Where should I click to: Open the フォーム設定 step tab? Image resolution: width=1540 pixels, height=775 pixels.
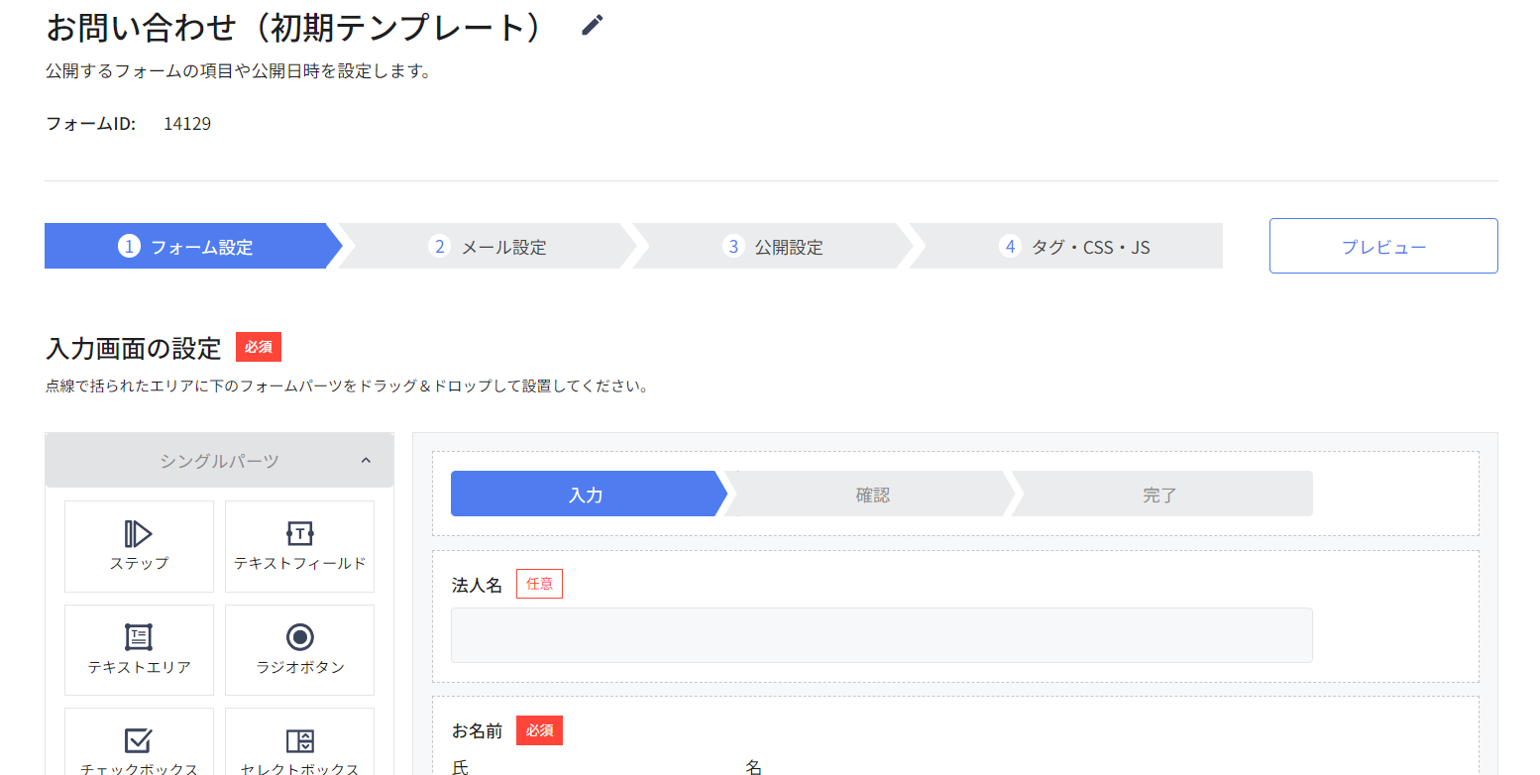tap(186, 247)
